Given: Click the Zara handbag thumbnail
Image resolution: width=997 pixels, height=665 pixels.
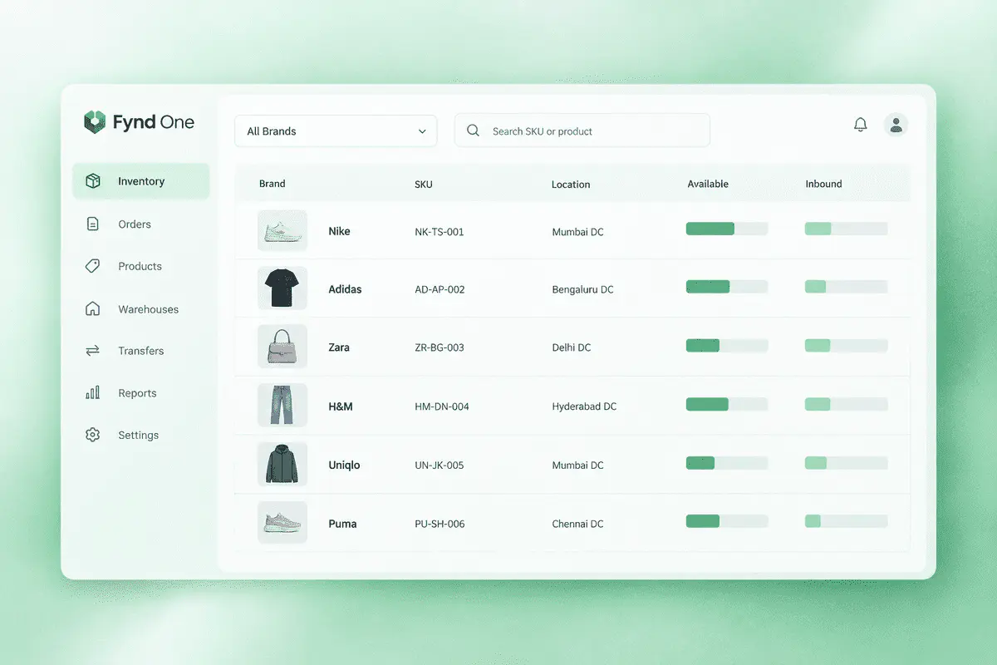Looking at the screenshot, I should (282, 347).
